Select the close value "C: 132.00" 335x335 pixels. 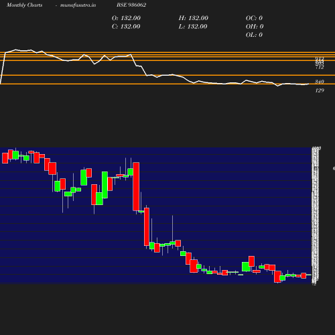126,27
